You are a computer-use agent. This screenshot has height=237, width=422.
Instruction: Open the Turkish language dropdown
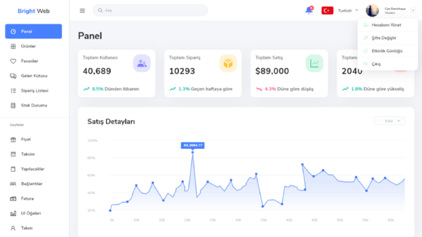(348, 11)
